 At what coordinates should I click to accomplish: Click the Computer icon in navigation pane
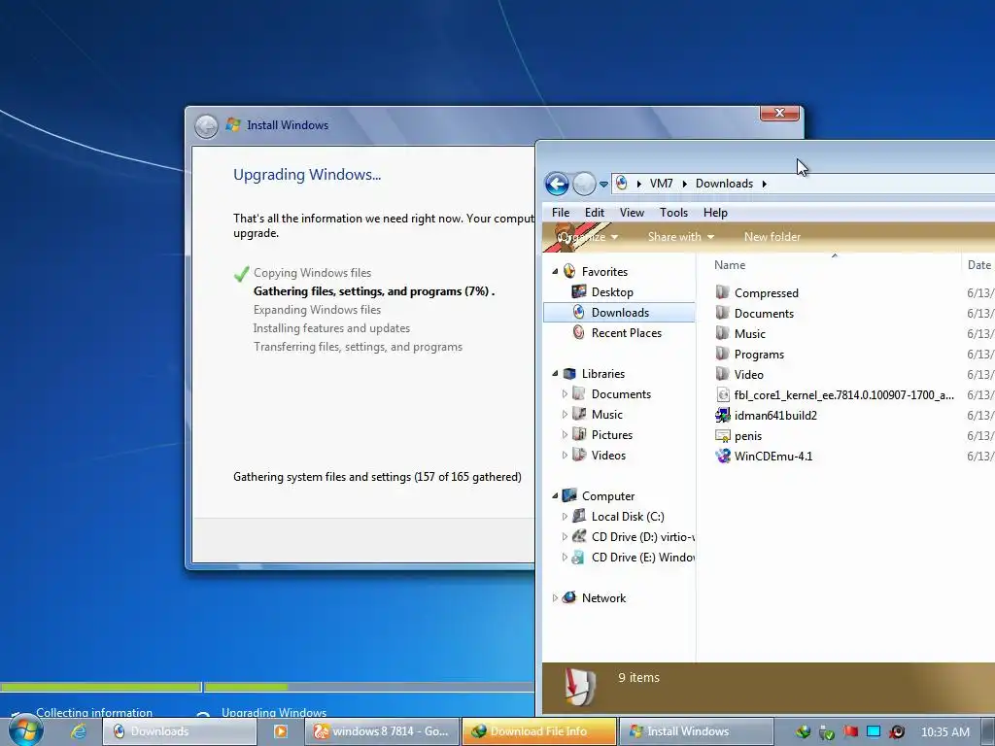[x=569, y=494]
